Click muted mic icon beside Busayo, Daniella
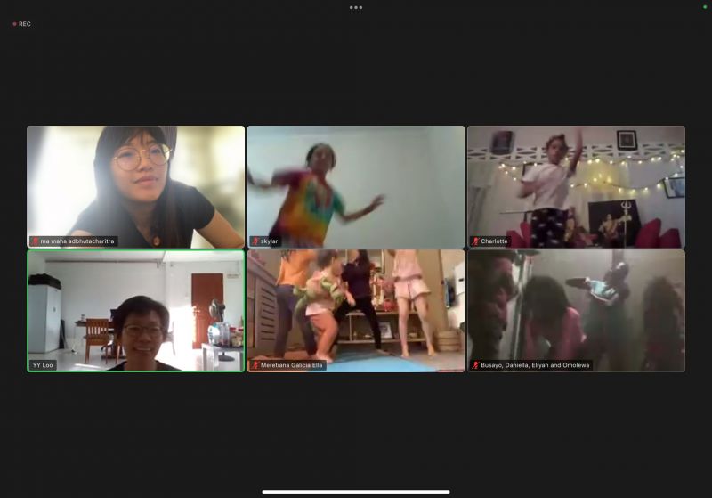 475,365
